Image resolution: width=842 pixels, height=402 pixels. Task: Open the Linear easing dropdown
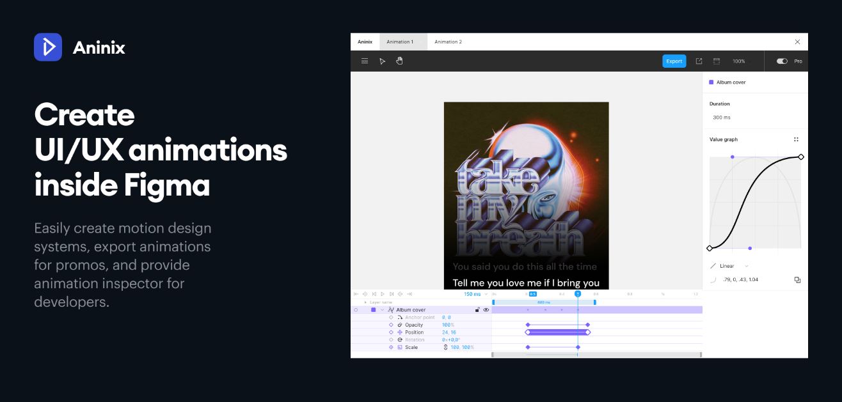click(x=747, y=266)
